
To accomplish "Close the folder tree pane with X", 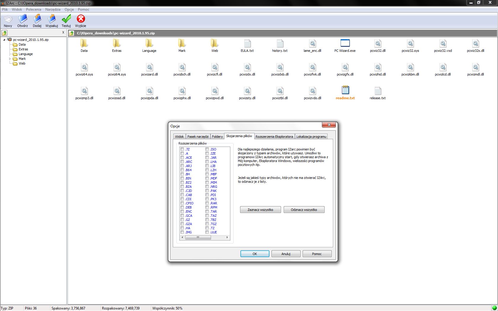I will click(x=63, y=33).
